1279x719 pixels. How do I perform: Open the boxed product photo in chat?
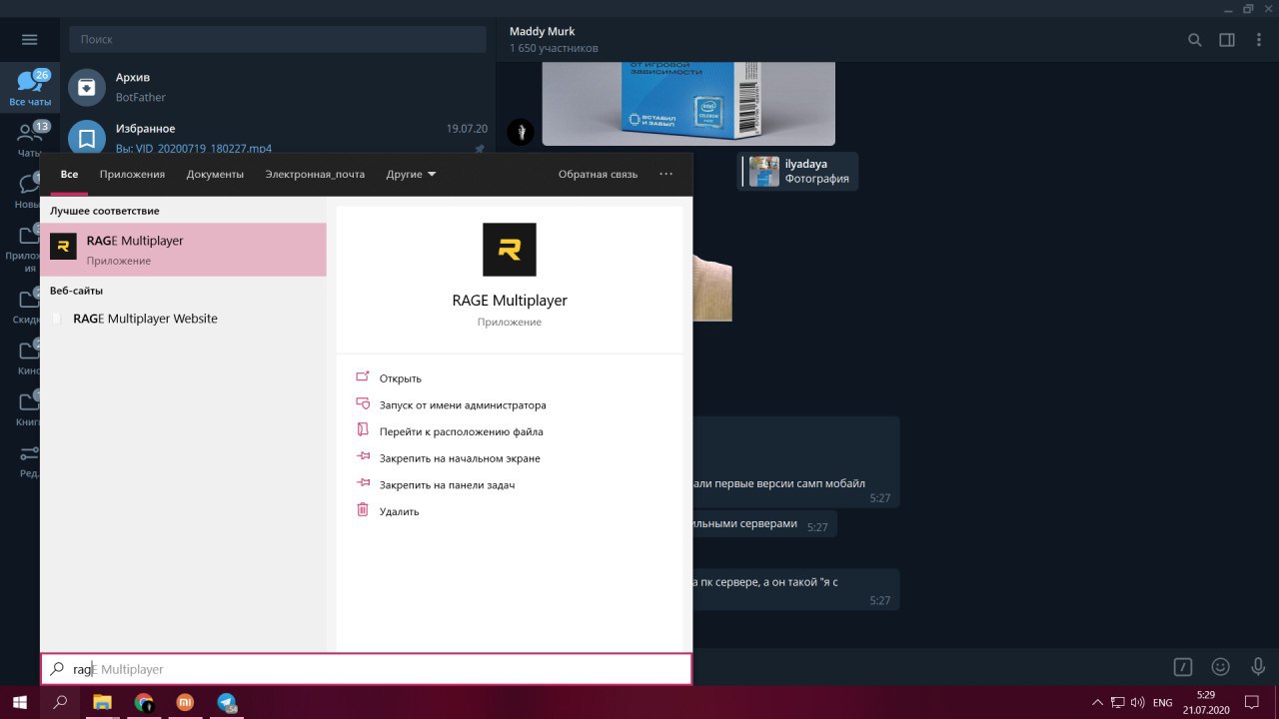click(x=688, y=103)
